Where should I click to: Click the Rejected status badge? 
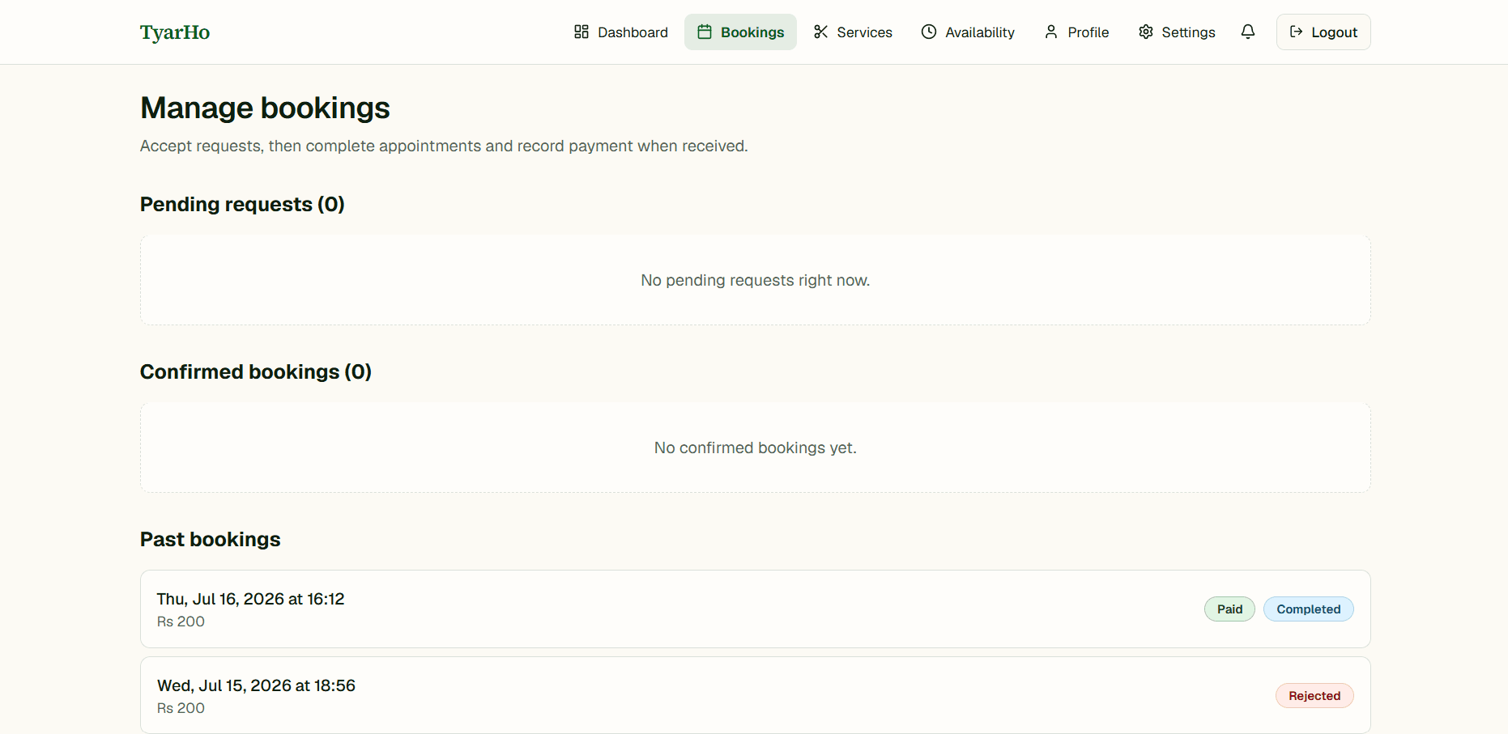1314,696
